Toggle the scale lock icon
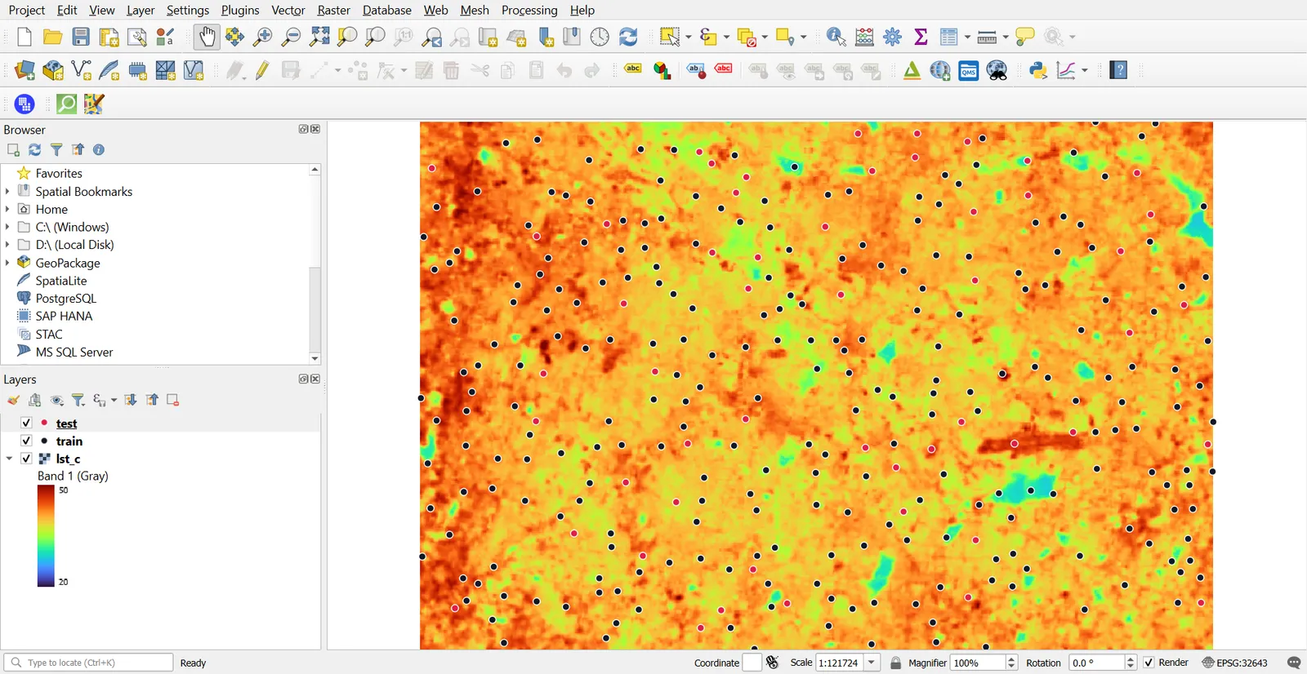This screenshot has height=674, width=1307. [x=896, y=663]
